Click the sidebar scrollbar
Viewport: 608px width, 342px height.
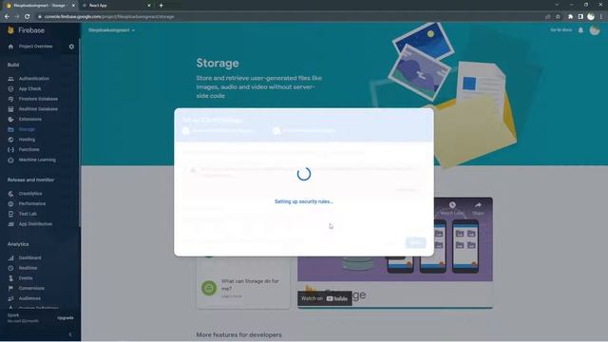80,132
